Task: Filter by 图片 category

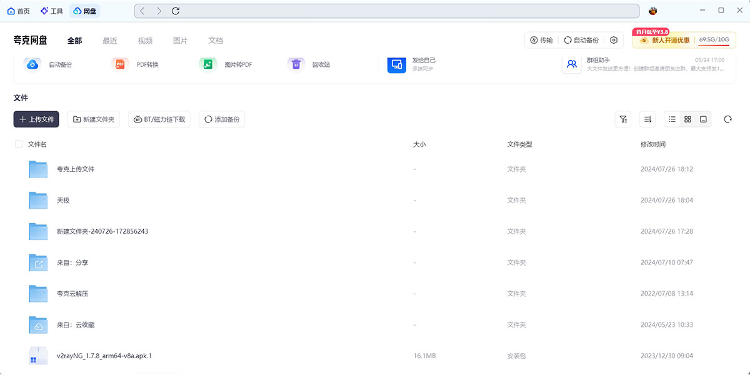Action: (180, 41)
